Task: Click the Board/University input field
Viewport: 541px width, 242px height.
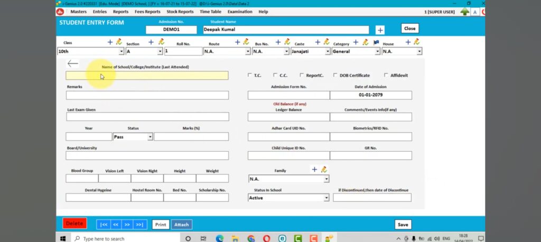Action: (147, 156)
